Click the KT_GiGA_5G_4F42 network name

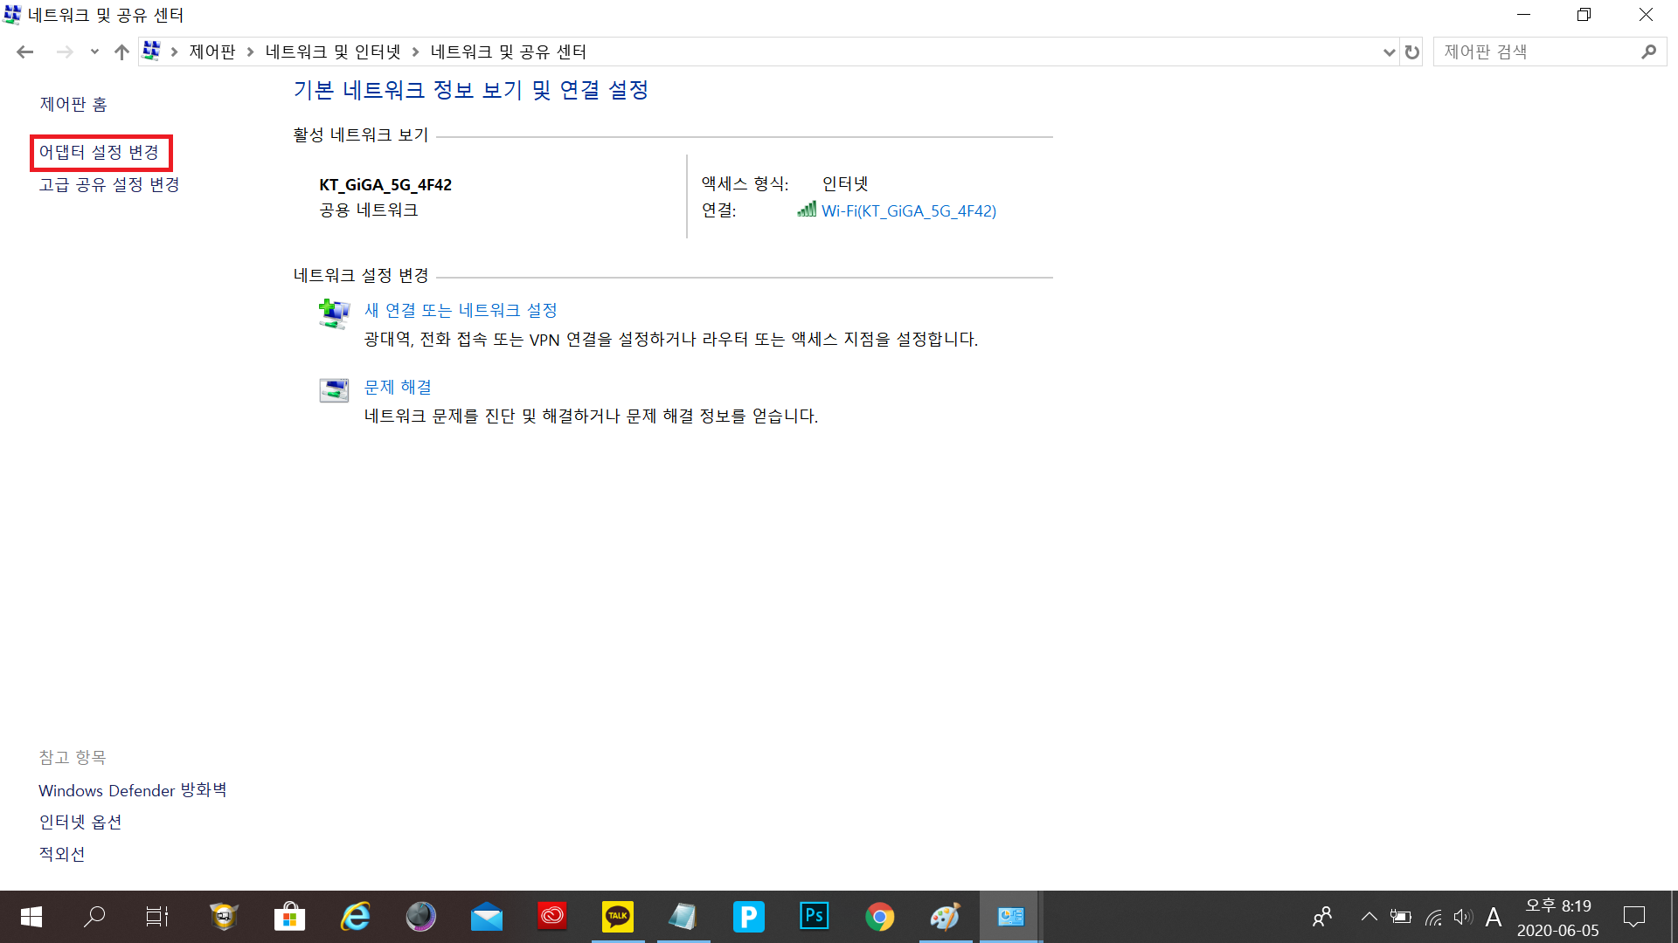tap(385, 185)
